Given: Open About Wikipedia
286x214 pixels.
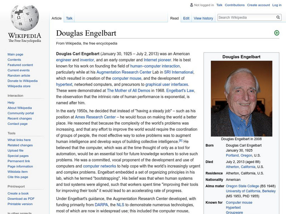Looking at the screenshot, I should [x=20, y=108].
